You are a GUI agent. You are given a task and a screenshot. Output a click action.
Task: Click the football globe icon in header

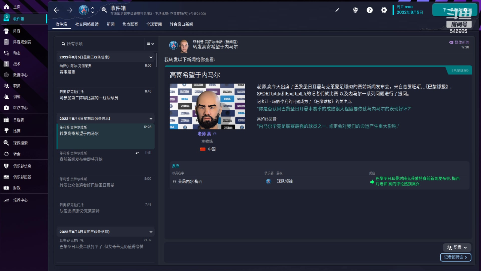[355, 10]
